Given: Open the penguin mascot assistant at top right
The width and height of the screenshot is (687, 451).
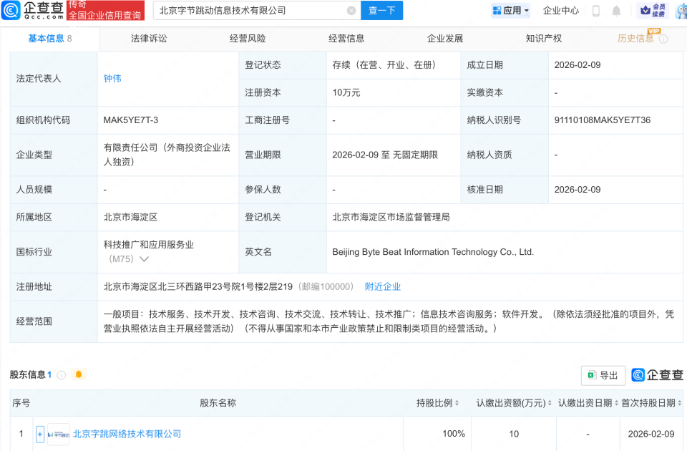Looking at the screenshot, I should tap(682, 10).
